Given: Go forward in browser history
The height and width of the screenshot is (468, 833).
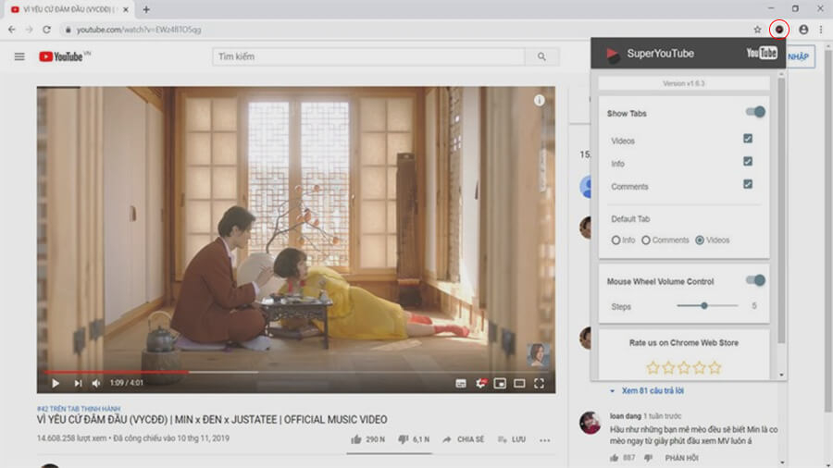Looking at the screenshot, I should click(30, 30).
